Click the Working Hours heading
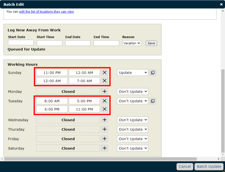Viewport: 225px width, 172px height. click(x=23, y=64)
